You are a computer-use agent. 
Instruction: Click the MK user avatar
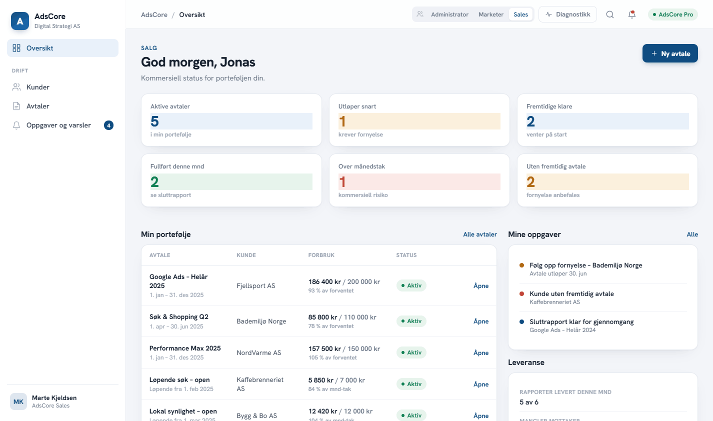tap(18, 401)
